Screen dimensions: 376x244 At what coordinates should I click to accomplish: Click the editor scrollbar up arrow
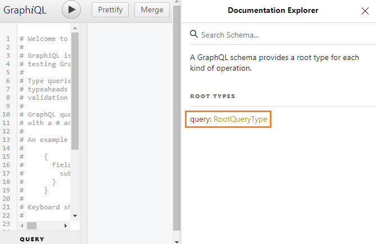click(x=75, y=27)
